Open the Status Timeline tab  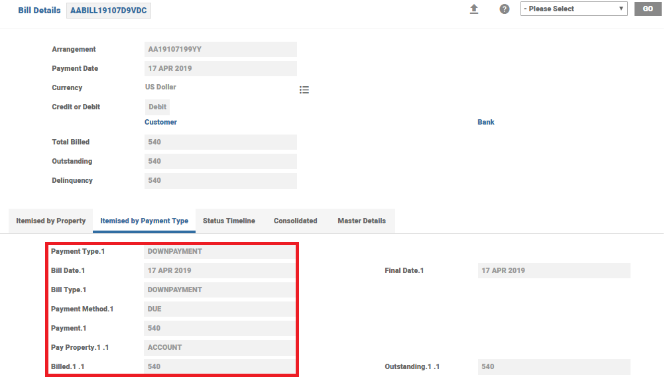point(229,221)
